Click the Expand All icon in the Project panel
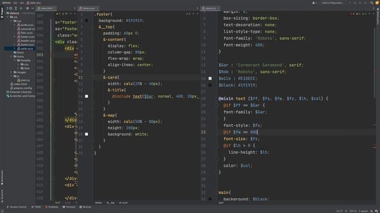380x213 pixels. click(x=16, y=8)
